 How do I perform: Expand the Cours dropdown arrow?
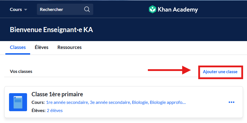pos(26,10)
